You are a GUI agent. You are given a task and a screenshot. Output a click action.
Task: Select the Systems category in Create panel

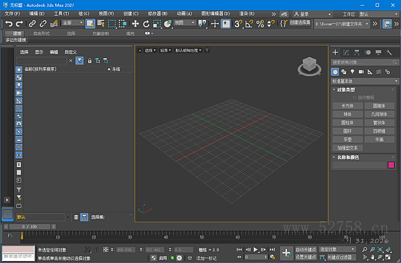tap(387, 72)
